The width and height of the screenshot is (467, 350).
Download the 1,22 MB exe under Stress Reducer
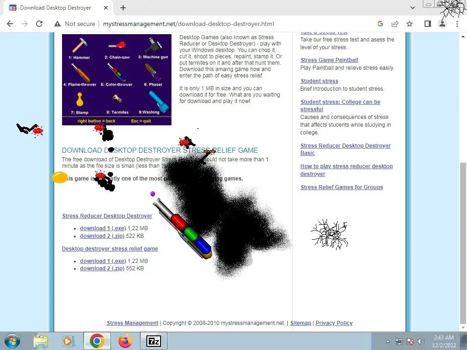(103, 228)
